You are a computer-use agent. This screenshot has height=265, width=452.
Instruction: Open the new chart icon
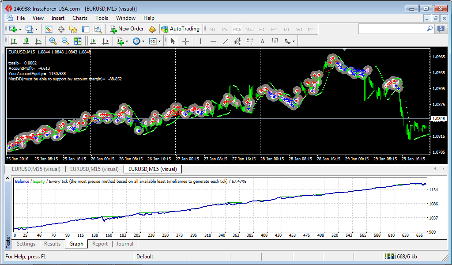[x=13, y=29]
